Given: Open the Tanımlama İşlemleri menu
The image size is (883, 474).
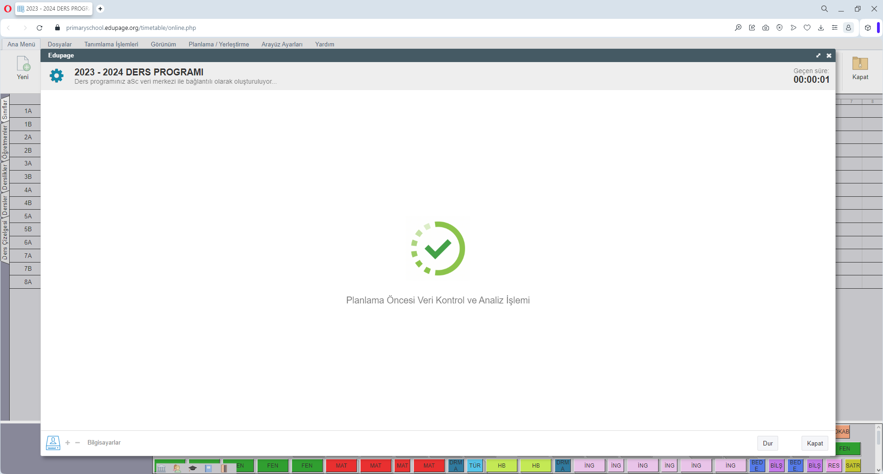Looking at the screenshot, I should click(111, 44).
